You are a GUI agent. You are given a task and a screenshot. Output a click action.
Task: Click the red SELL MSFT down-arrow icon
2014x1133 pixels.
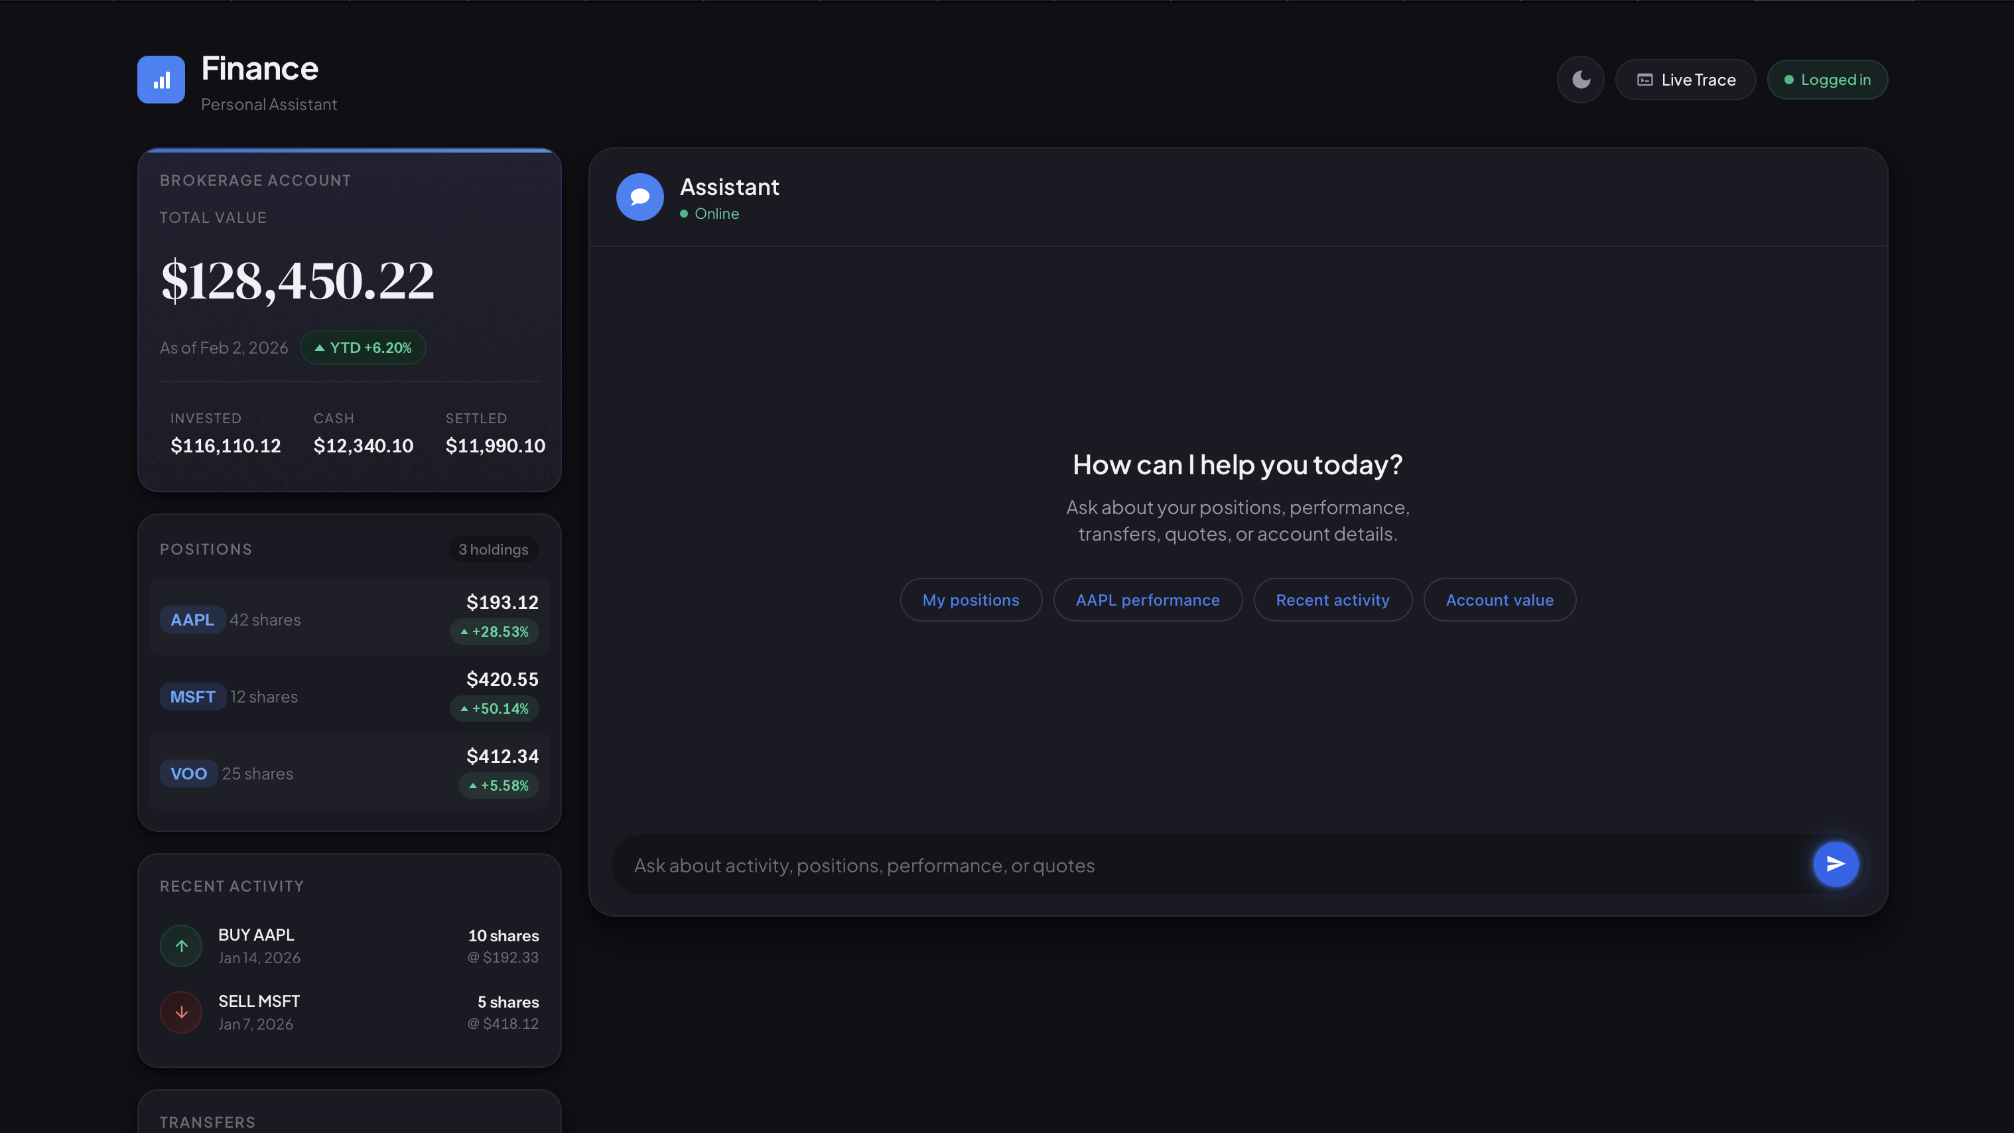[x=181, y=1012]
